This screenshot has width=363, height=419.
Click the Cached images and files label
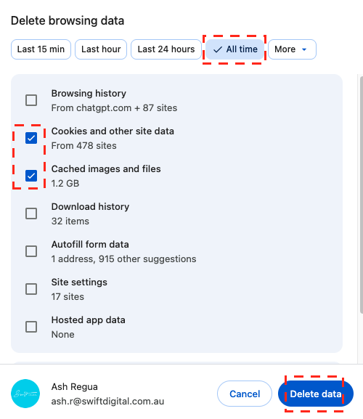pyautogui.click(x=106, y=169)
